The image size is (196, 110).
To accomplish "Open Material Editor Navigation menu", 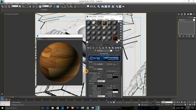I will (x=100, y=19).
